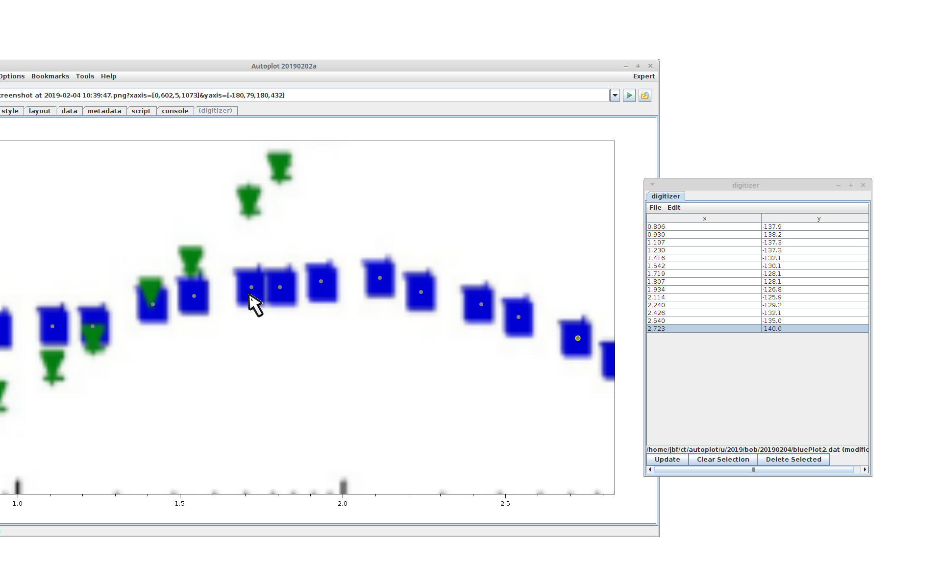This screenshot has width=941, height=588.
Task: Select the row with x 1.230
Action: tap(758, 250)
